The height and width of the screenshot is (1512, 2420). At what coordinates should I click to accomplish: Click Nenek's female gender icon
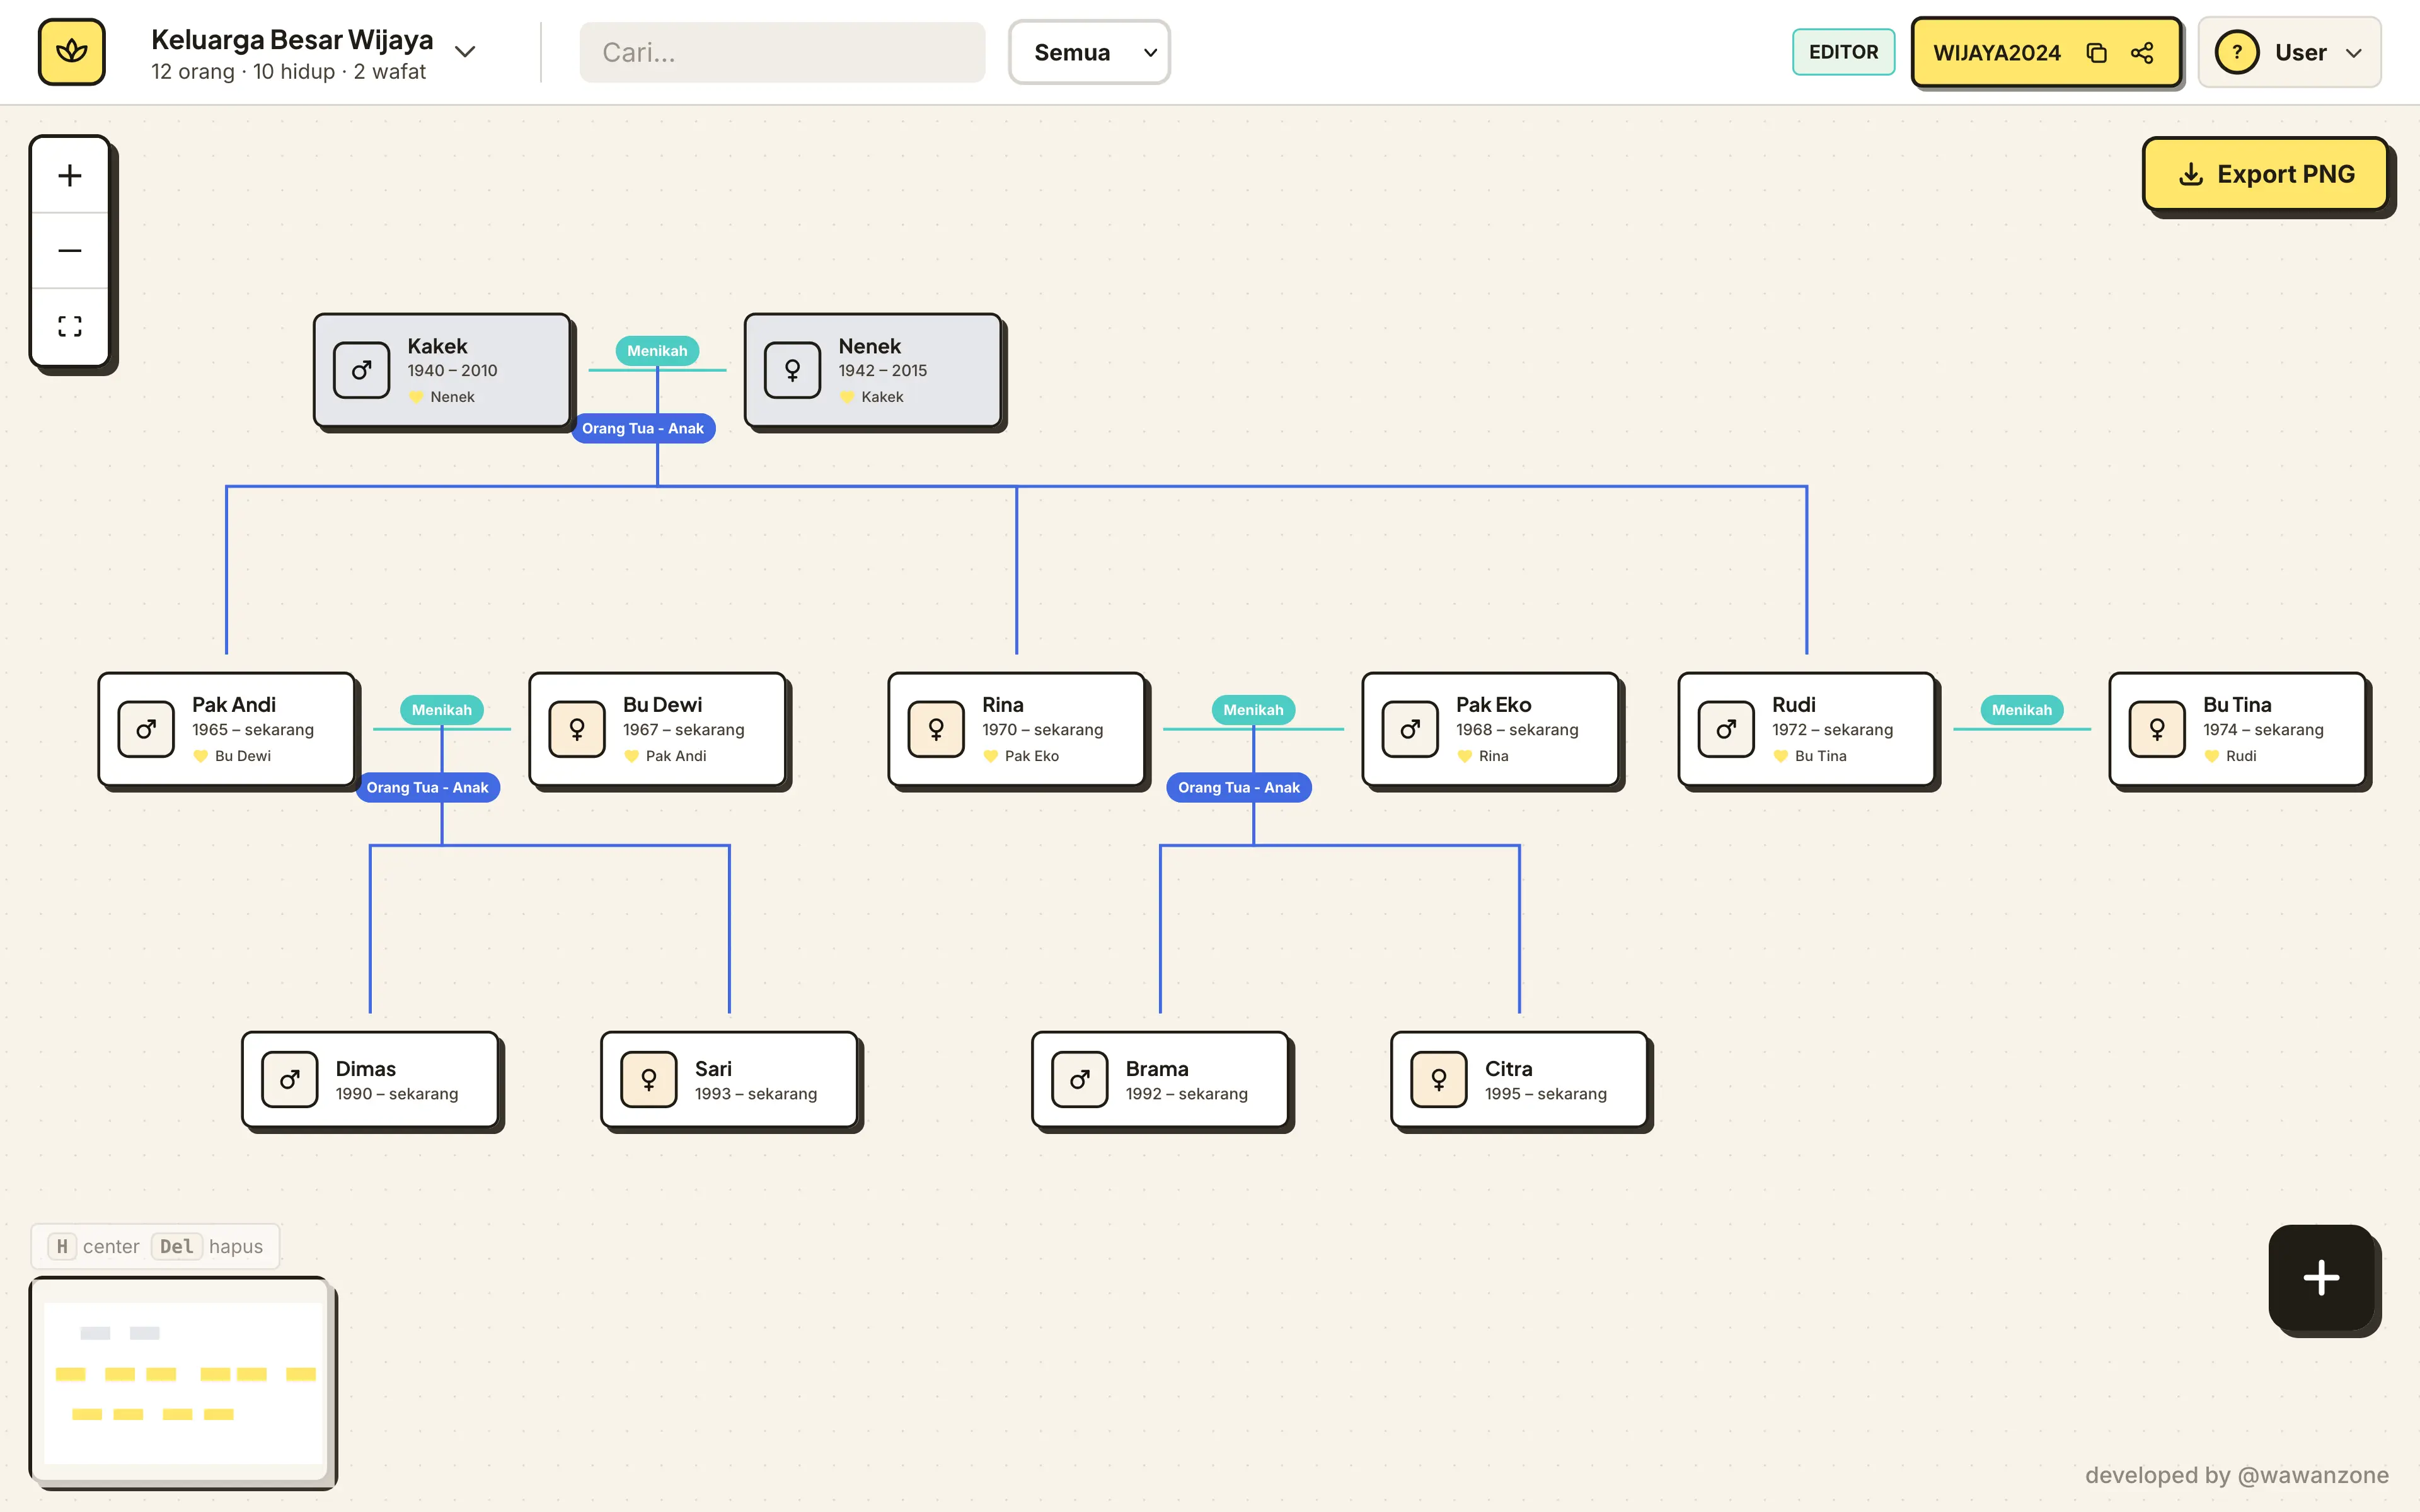click(792, 370)
